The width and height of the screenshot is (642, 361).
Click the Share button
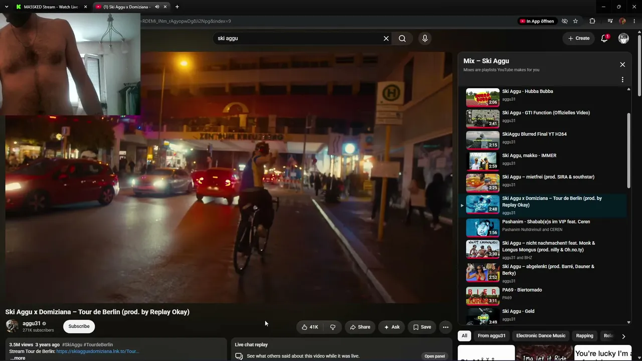pos(360,327)
